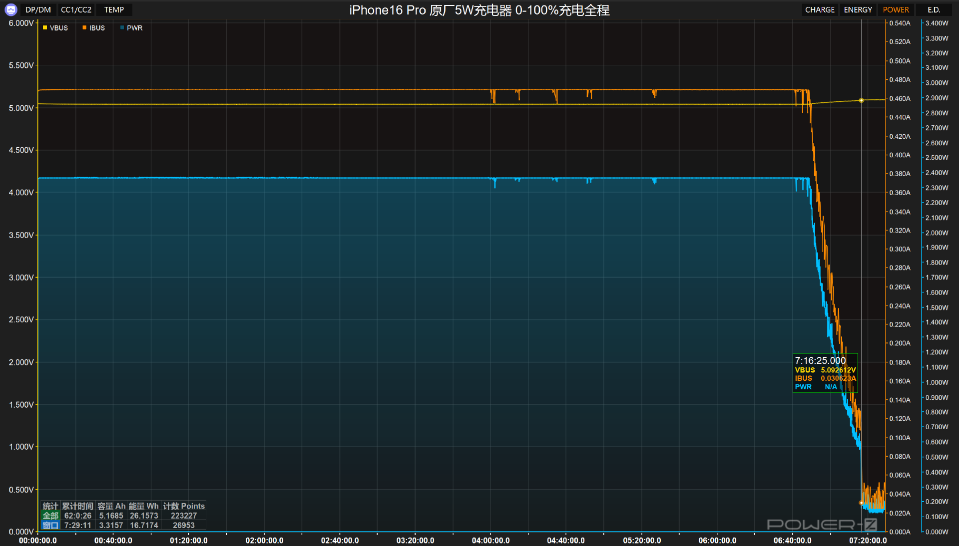Click the cursor marker on the VBUS line
Screen dimensions: 959x546
(861, 100)
